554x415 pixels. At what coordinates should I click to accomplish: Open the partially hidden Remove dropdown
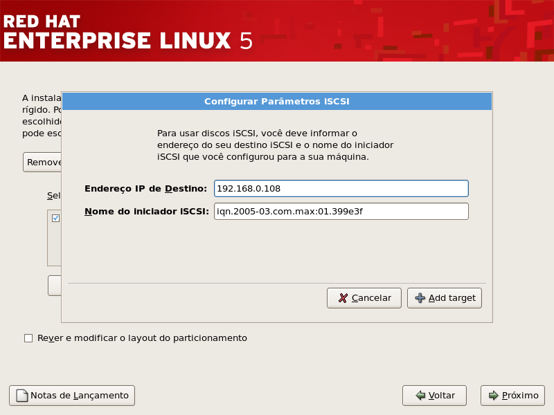pyautogui.click(x=42, y=162)
